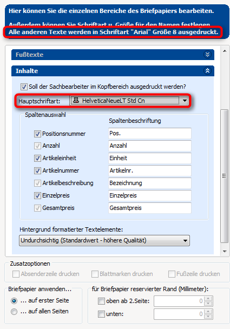Collapse the Inhalte section chevron icon

point(207,71)
